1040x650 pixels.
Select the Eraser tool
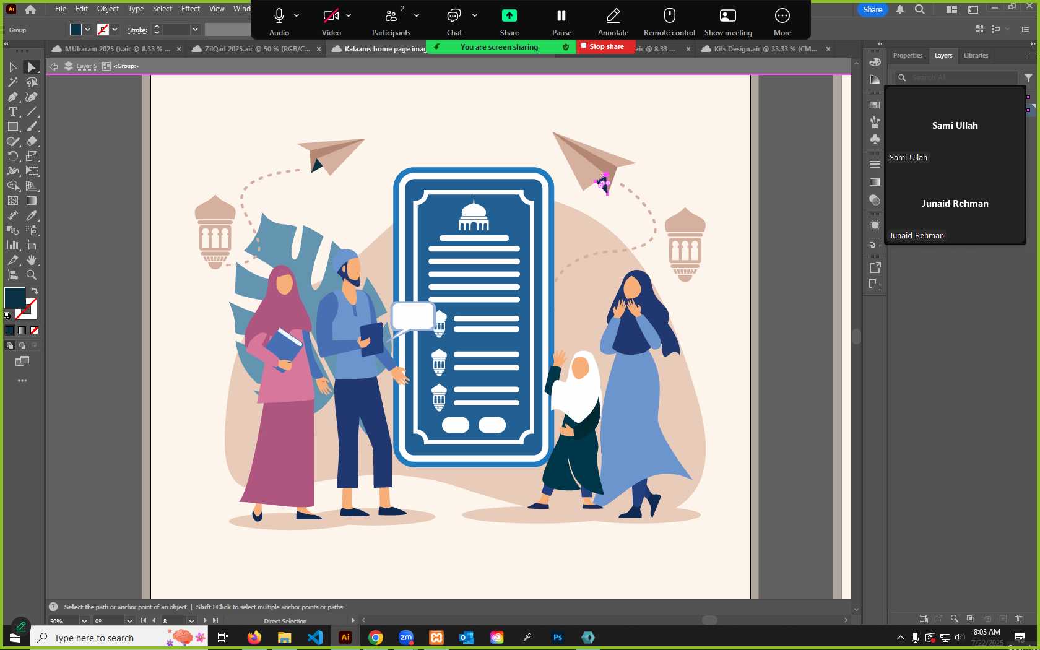[x=32, y=141]
